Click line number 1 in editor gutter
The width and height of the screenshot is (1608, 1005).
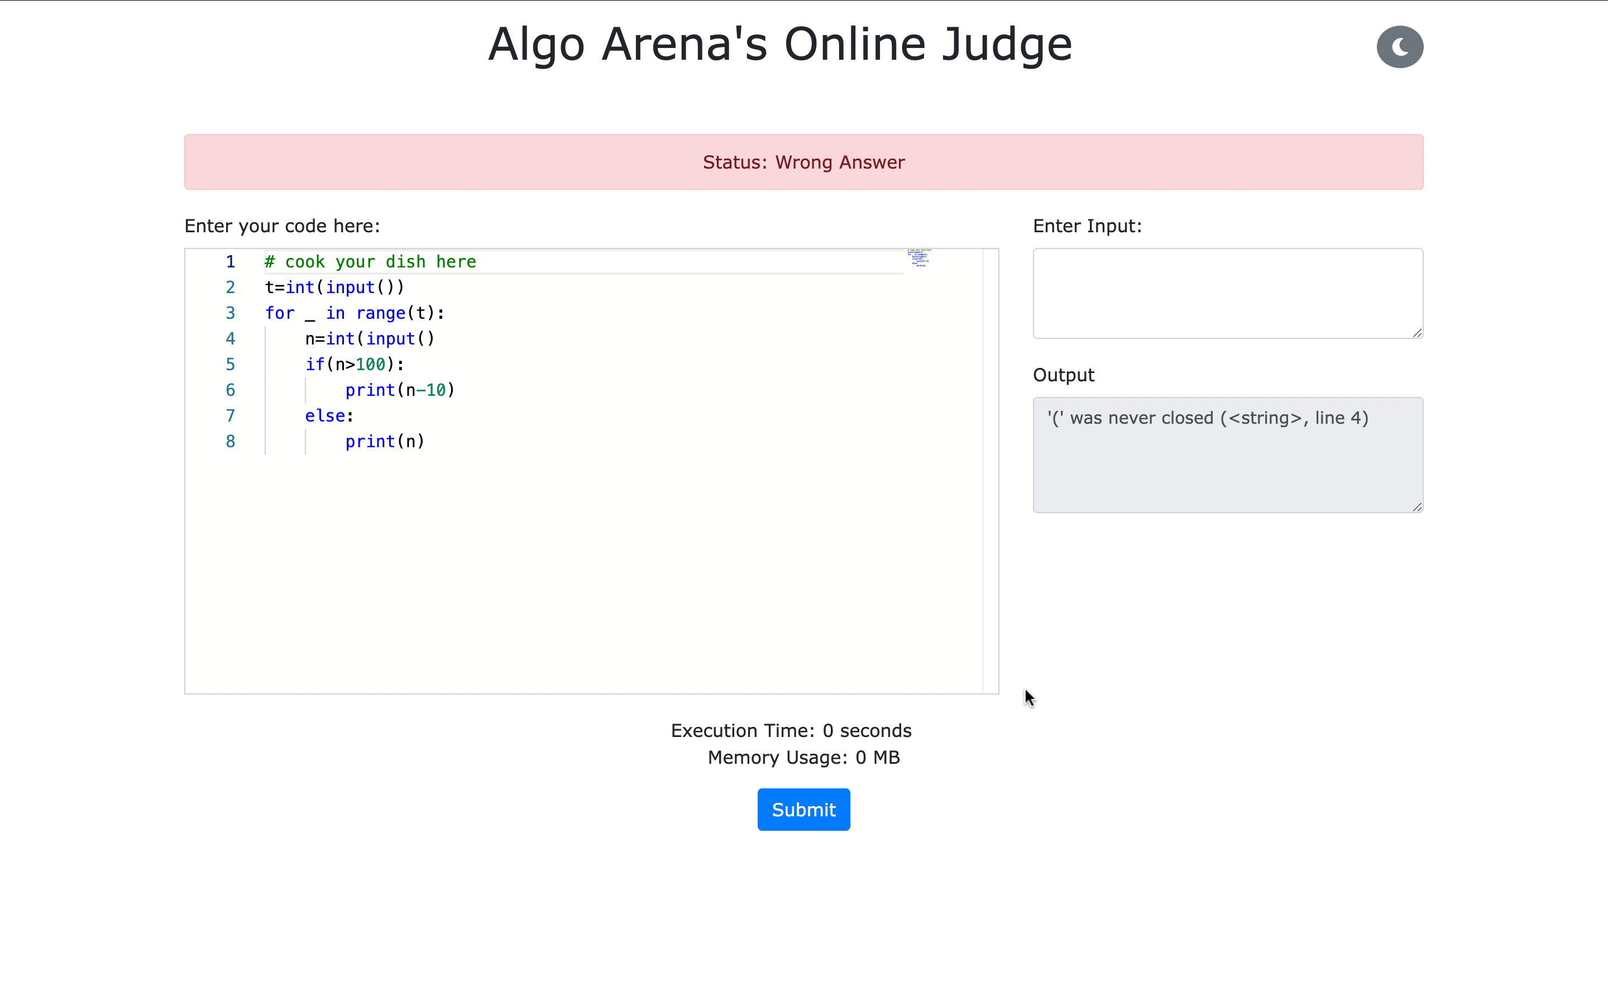pyautogui.click(x=230, y=262)
